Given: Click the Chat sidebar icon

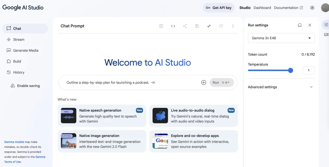Looking at the screenshot, I should tap(9, 28).
